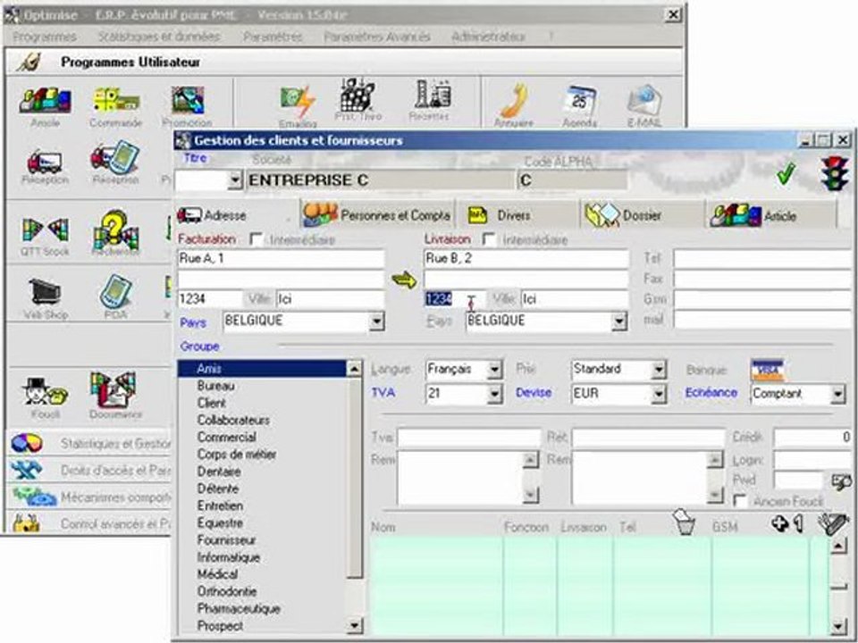Screen dimensions: 858x643
Task: Click in the Tel input field
Action: coord(763,259)
